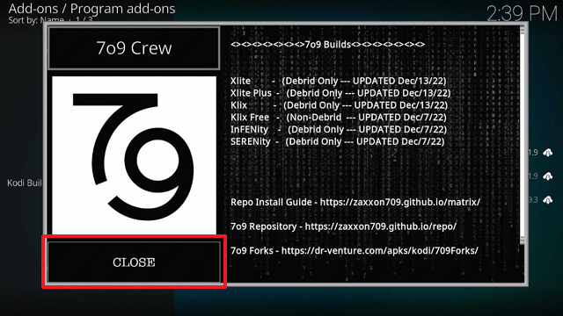Click the dialog's vertical scrollbar
Image resolution: width=563 pixels, height=316 pixels.
click(x=522, y=135)
